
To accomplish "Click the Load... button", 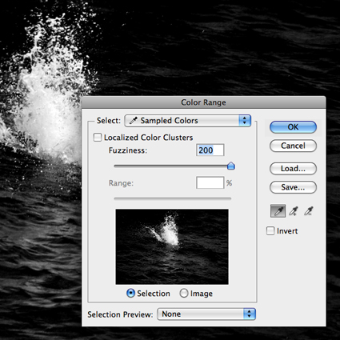I will [x=293, y=169].
